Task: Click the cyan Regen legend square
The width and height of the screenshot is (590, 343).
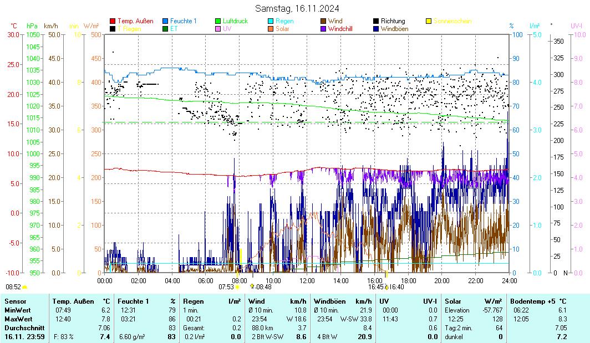Action: (x=271, y=21)
